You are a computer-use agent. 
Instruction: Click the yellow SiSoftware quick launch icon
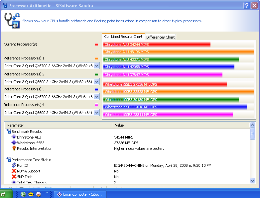pyautogui.click(x=31, y=194)
